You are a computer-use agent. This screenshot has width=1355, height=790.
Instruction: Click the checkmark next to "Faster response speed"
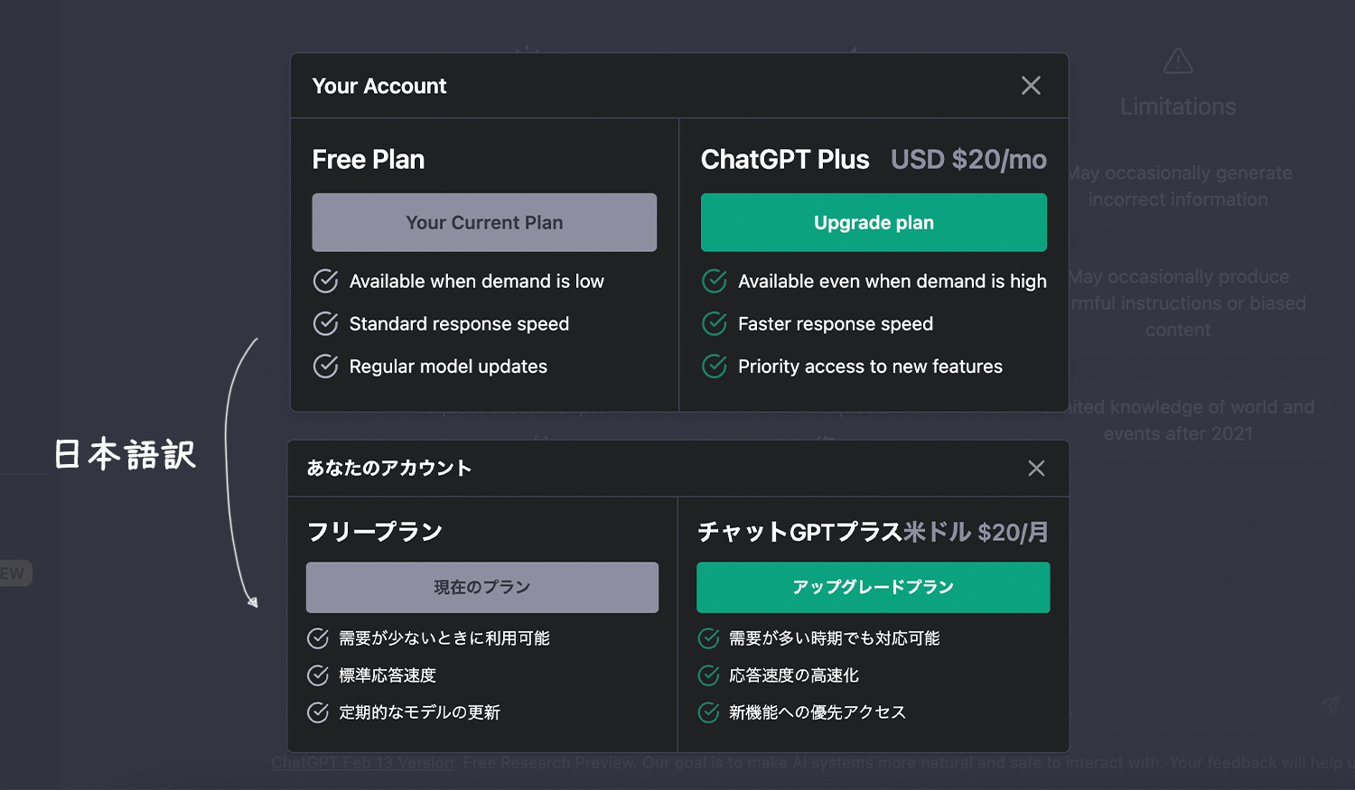[x=714, y=323]
